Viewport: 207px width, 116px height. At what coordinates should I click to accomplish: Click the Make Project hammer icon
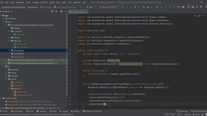click(x=81, y=7)
